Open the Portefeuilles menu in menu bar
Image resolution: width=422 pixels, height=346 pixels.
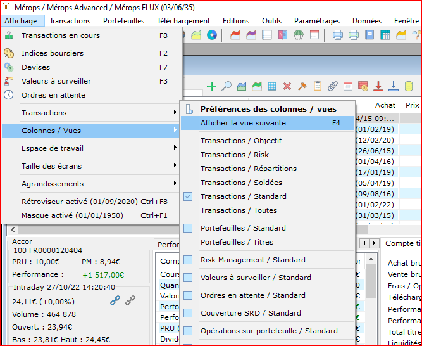pyautogui.click(x=124, y=21)
